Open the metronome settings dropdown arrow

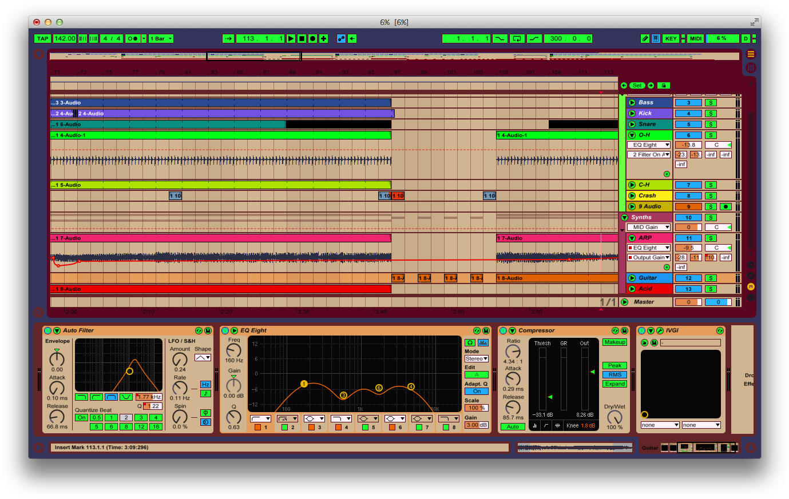click(144, 39)
